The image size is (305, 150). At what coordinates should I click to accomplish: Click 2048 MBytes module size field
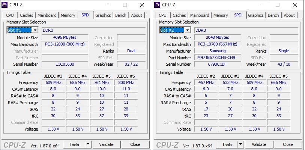point(218,37)
